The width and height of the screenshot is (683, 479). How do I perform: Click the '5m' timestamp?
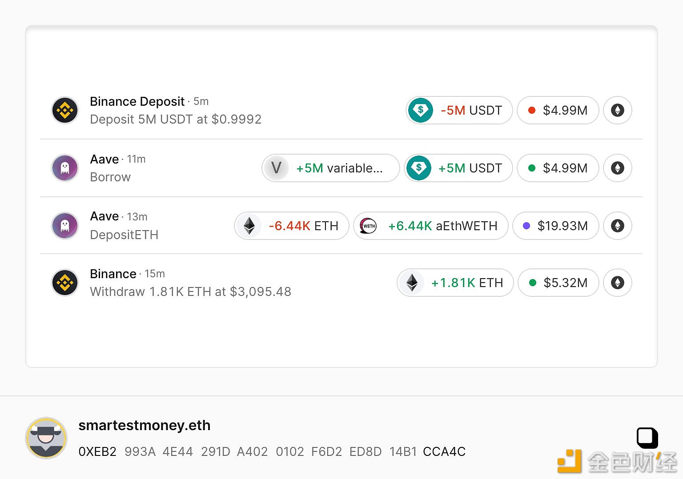click(x=201, y=101)
